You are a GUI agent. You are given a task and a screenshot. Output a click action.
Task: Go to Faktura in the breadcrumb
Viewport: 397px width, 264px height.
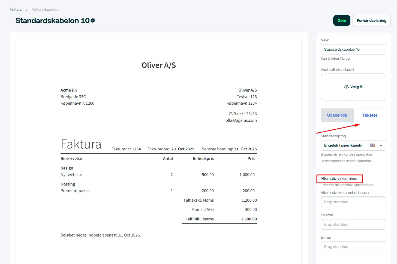point(16,9)
